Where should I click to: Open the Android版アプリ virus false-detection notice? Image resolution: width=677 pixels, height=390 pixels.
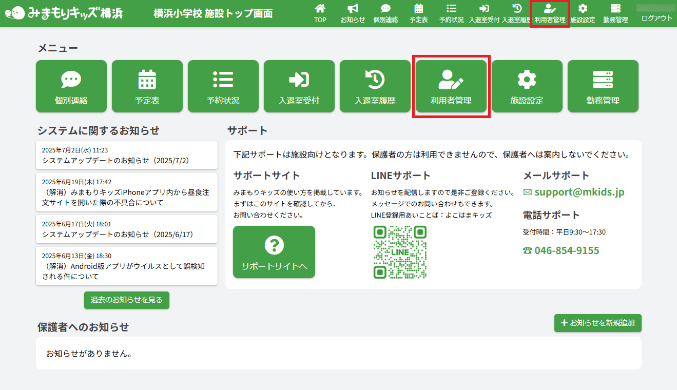coord(127,266)
